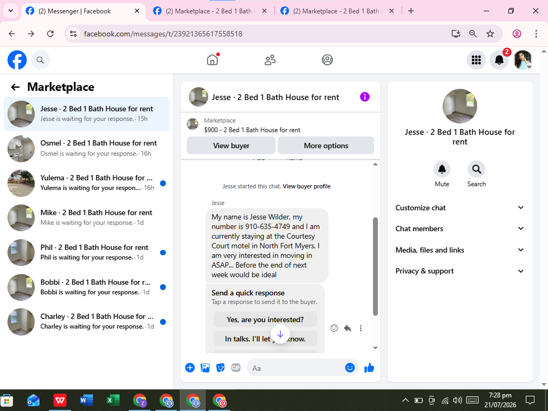
Task: Open Chrome profile icon
Action: click(x=517, y=34)
